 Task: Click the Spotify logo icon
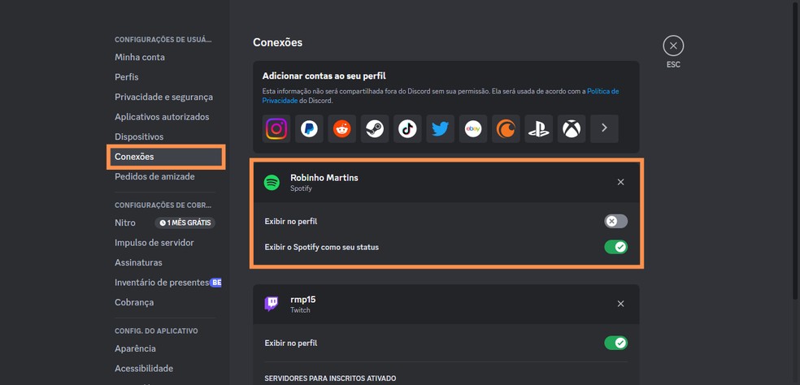(272, 183)
